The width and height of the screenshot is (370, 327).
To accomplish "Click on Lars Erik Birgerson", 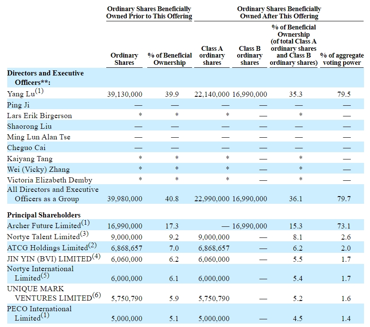I will click(x=39, y=116).
